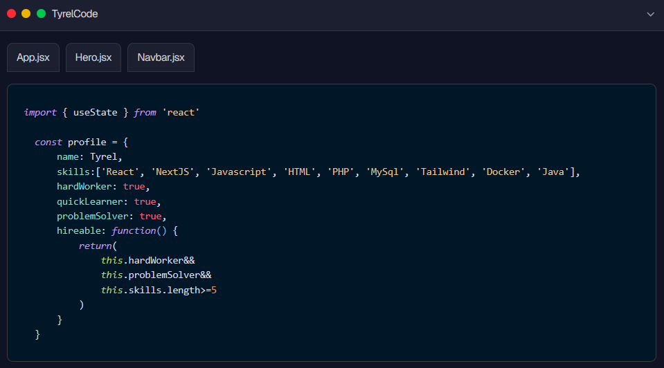
Task: Click the 'import' keyword in code
Action: coord(40,112)
